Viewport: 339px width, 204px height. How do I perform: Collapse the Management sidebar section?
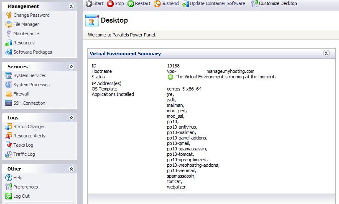click(71, 7)
